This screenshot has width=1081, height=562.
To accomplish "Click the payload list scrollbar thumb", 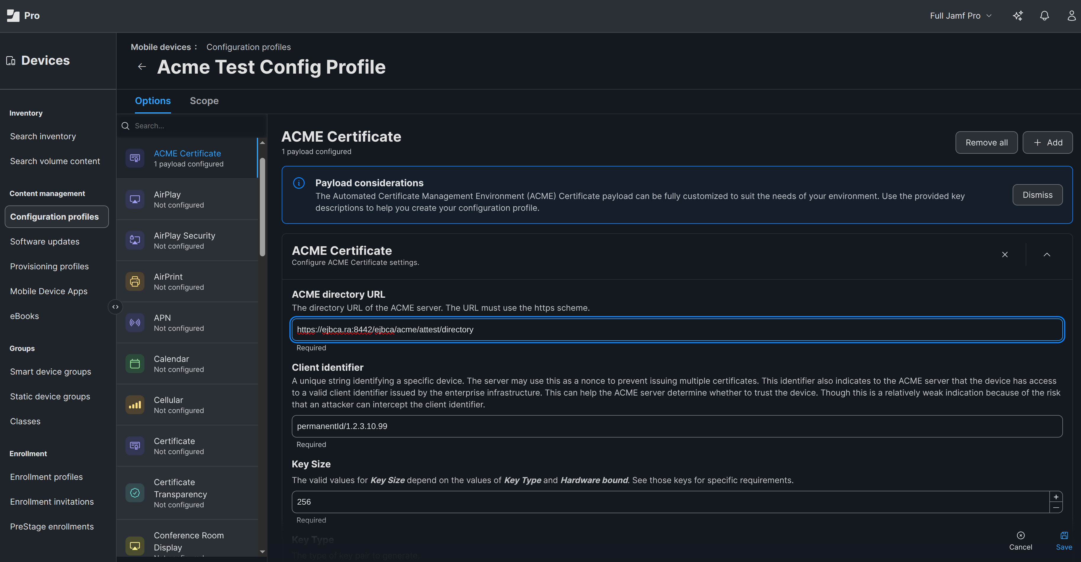I will click(x=263, y=207).
